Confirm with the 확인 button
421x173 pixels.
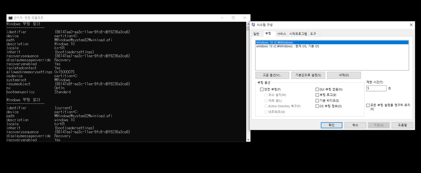tap(331, 125)
